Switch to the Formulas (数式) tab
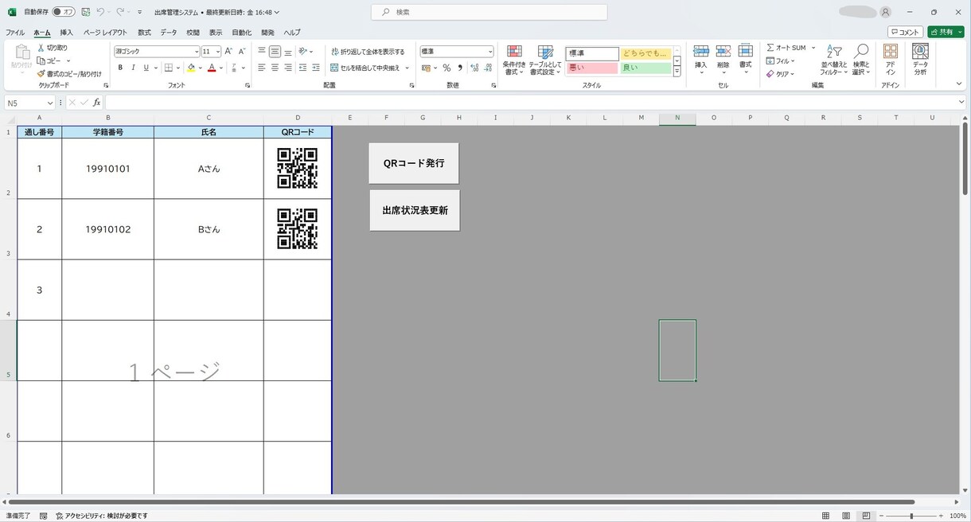The width and height of the screenshot is (971, 522). 144,33
